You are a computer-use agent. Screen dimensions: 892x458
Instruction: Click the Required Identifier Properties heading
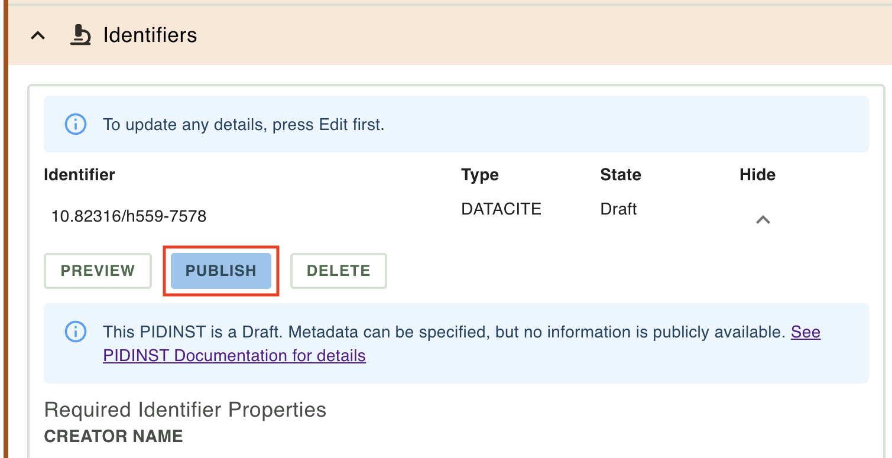coord(185,410)
